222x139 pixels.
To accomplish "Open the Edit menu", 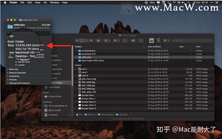I will pos(30,2).
